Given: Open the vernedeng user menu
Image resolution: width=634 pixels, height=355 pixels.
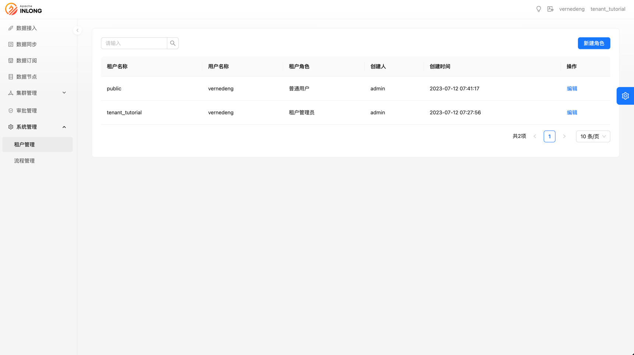Looking at the screenshot, I should (571, 9).
